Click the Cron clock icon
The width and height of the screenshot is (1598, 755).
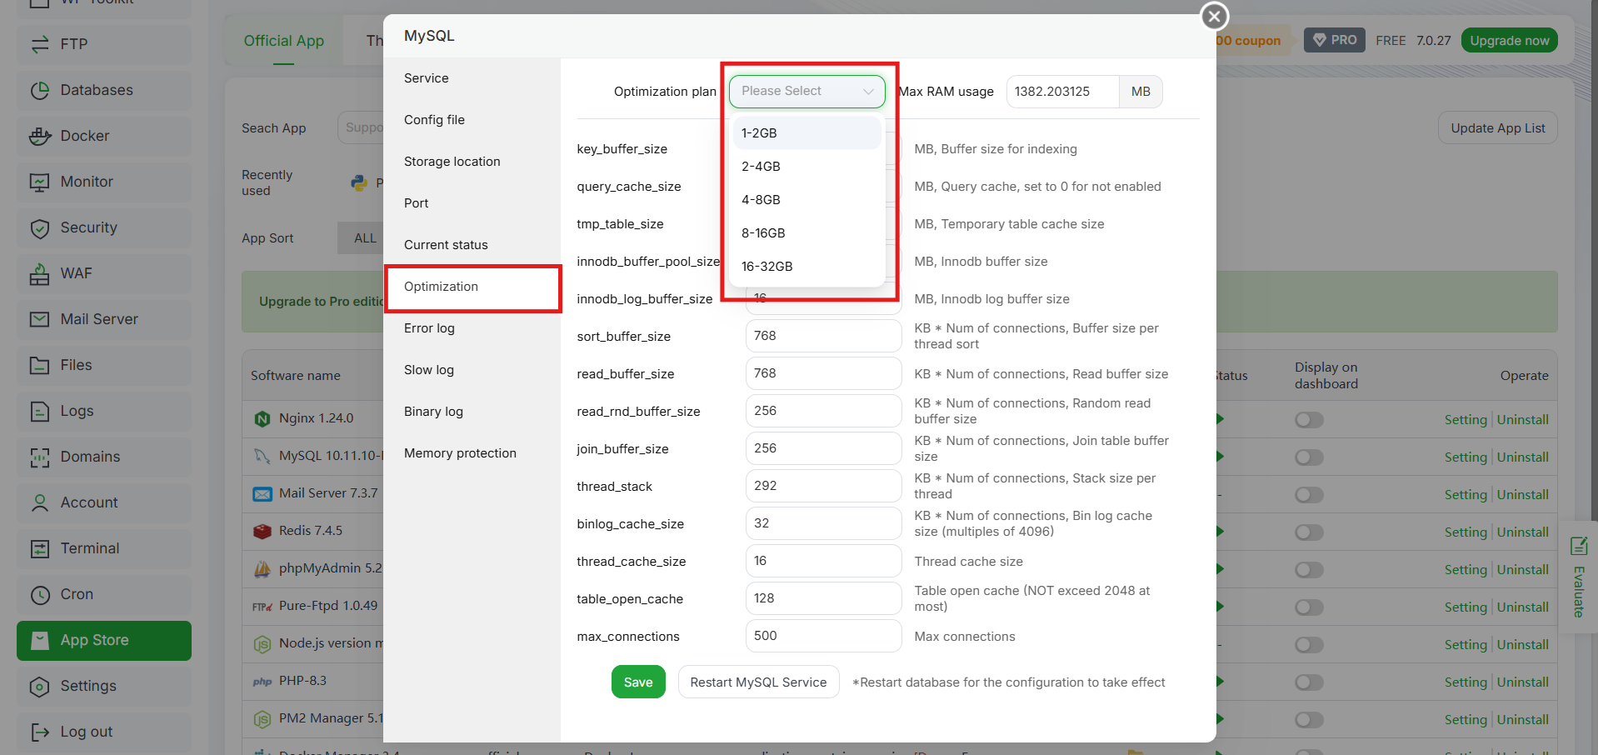pyautogui.click(x=40, y=594)
